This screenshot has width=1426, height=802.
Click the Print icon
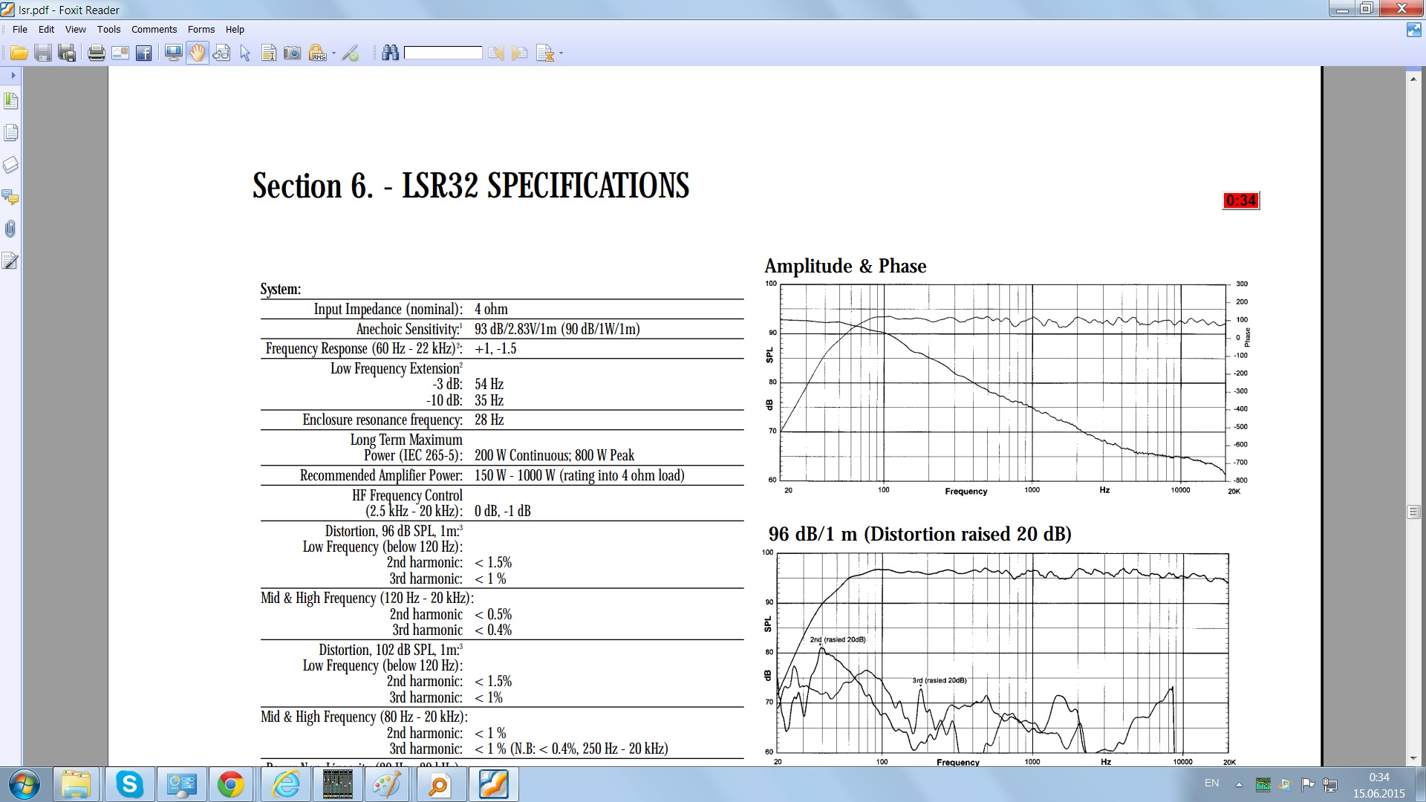[96, 53]
